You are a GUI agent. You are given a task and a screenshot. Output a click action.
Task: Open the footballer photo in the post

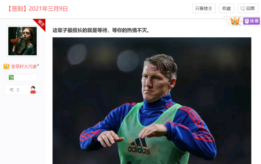152,101
